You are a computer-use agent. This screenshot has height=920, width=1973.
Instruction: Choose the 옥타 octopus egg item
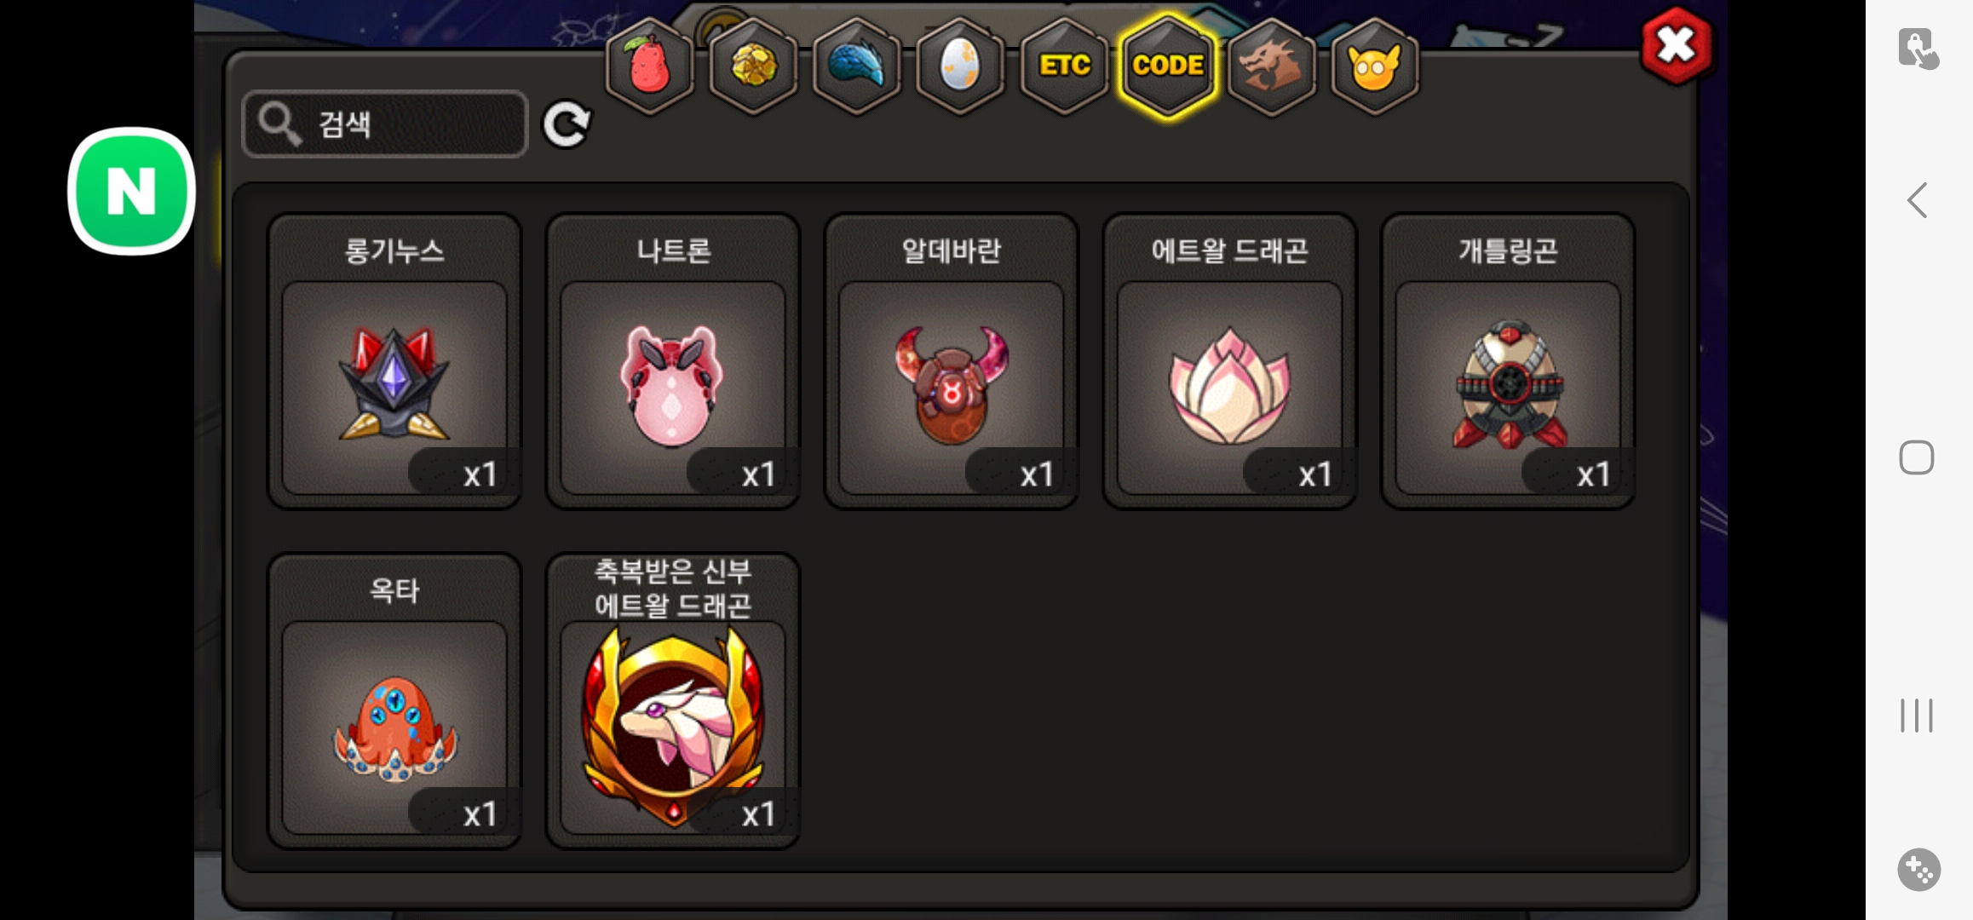[x=394, y=701]
